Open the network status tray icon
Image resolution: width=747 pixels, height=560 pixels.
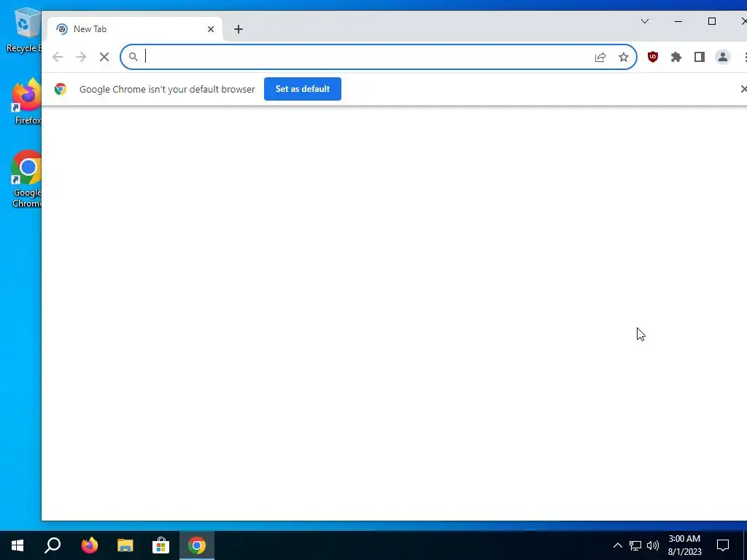point(635,545)
